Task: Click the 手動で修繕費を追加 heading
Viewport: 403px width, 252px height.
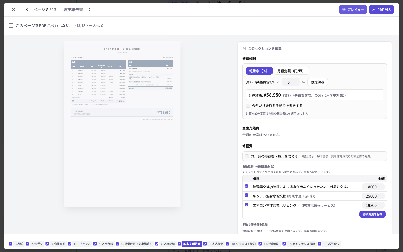Action: (255, 225)
